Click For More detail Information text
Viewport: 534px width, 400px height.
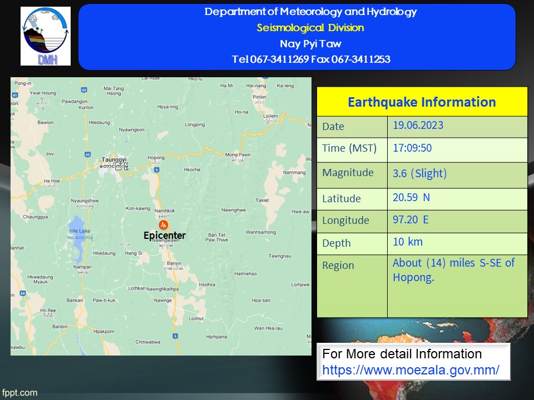402,354
